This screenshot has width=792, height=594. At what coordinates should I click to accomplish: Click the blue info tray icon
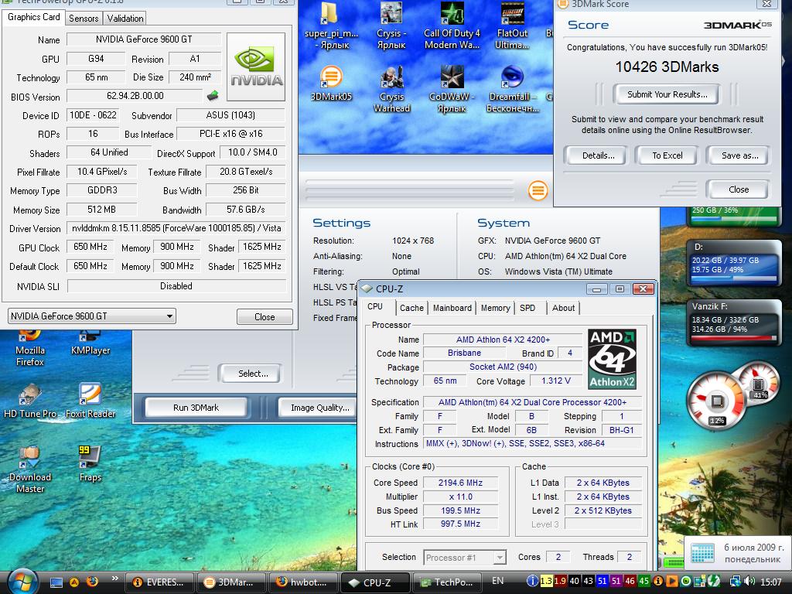[x=532, y=582]
